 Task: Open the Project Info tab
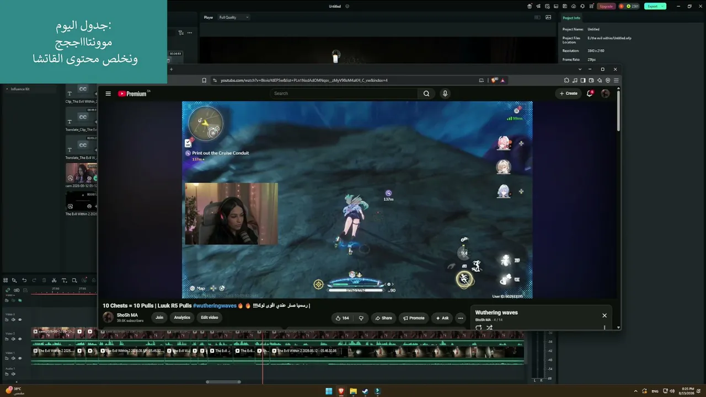(571, 18)
